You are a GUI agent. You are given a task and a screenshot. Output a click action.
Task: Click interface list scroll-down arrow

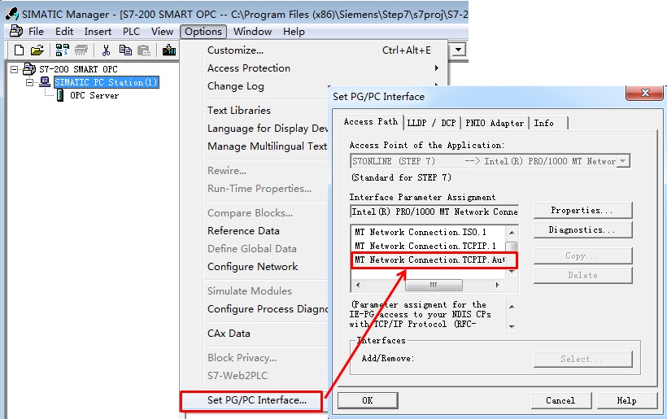[512, 272]
